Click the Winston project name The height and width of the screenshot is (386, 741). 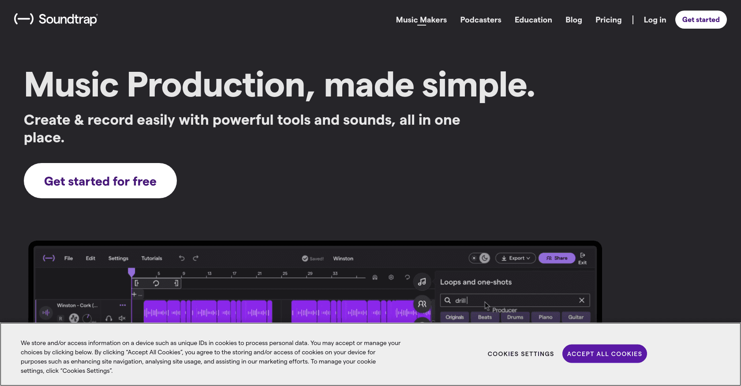pos(343,259)
